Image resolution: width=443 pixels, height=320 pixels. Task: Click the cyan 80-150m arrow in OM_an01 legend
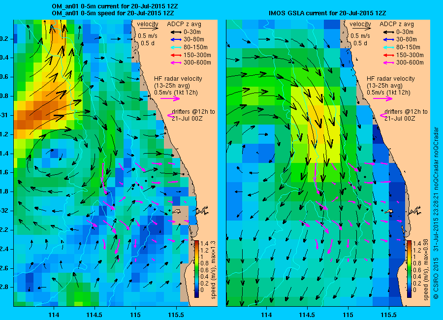point(176,47)
